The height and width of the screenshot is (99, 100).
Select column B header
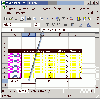click(28, 34)
